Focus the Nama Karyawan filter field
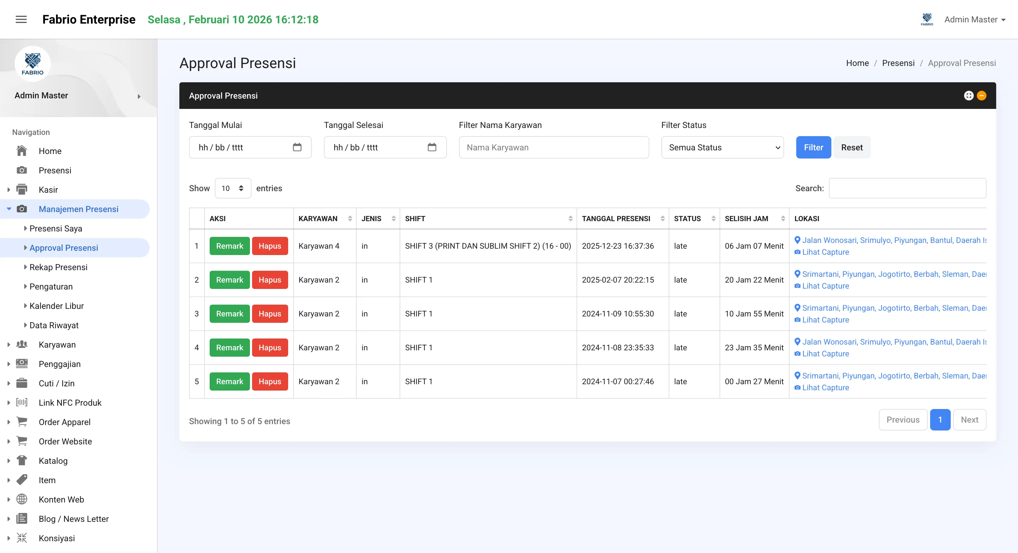 click(x=554, y=147)
